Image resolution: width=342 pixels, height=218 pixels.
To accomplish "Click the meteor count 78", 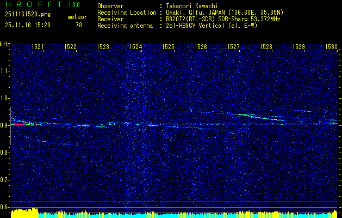I will click(x=79, y=25).
